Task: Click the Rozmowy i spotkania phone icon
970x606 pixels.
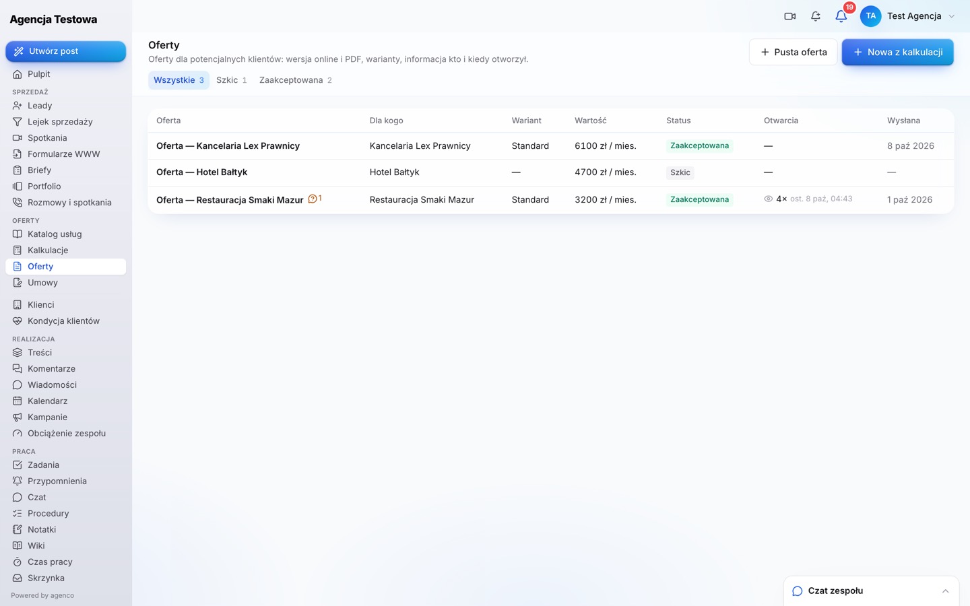Action: (18, 203)
